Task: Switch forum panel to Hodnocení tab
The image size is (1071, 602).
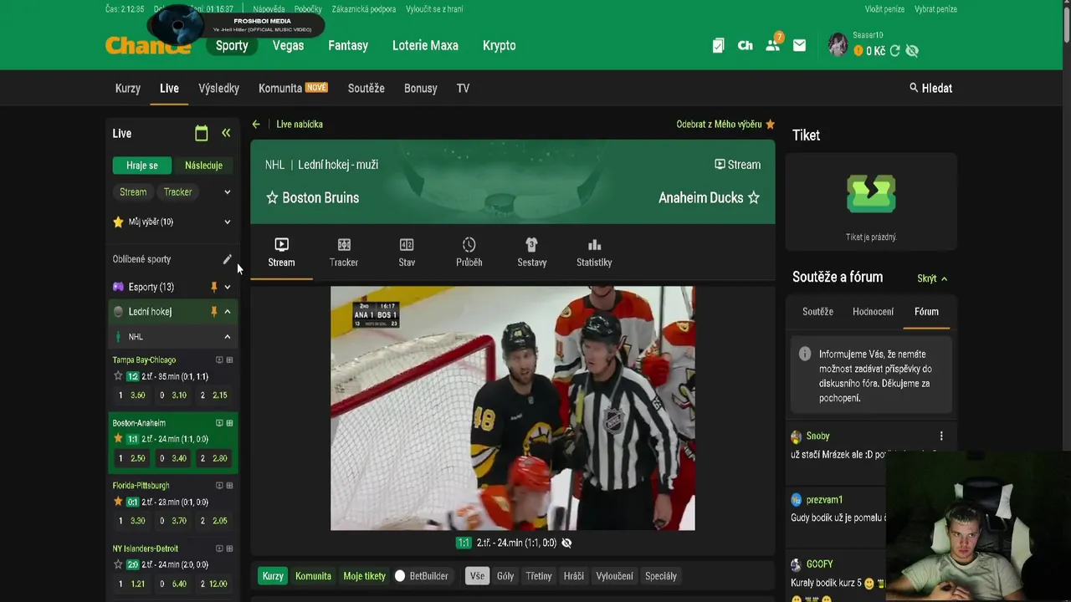Action: (x=873, y=312)
